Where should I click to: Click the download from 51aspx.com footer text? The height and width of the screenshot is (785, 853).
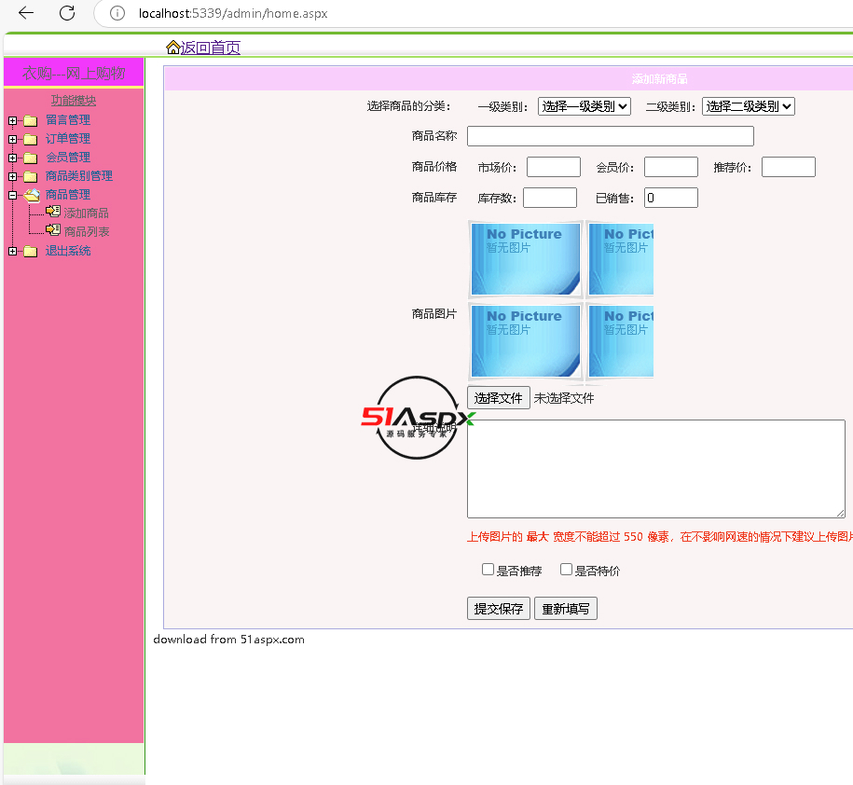pyautogui.click(x=229, y=640)
